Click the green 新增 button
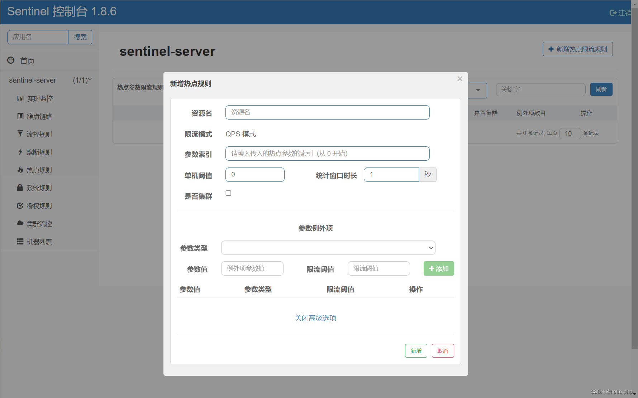The width and height of the screenshot is (638, 398). 416,351
